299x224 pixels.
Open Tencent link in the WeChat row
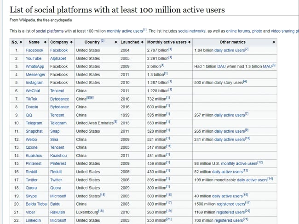57,91
